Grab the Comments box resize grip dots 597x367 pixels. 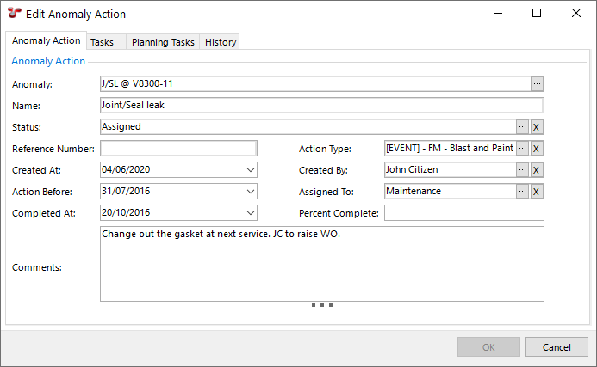[322, 305]
